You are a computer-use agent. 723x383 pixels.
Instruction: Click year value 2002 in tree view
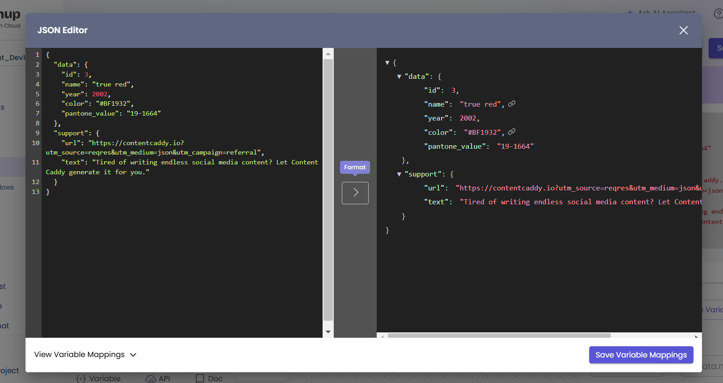point(468,118)
